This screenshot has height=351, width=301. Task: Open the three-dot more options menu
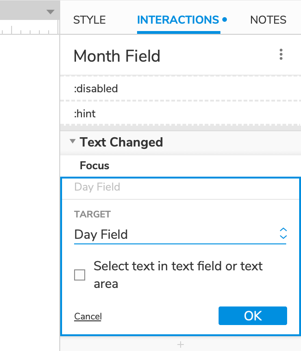pos(281,55)
